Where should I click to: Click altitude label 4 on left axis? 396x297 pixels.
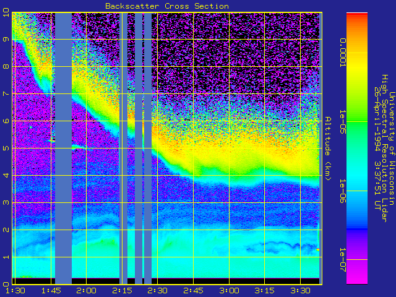point(6,175)
